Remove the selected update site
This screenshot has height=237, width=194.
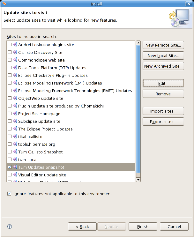(163, 94)
